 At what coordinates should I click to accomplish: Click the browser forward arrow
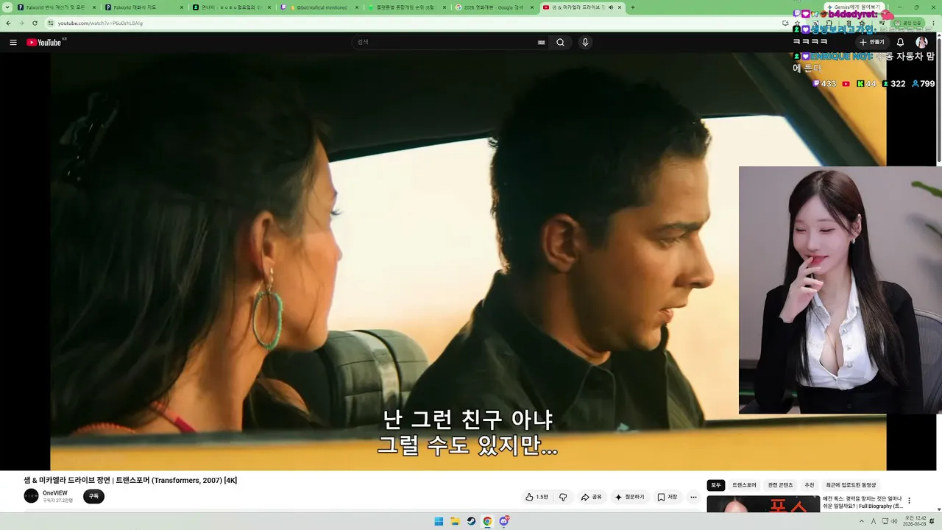pos(21,23)
